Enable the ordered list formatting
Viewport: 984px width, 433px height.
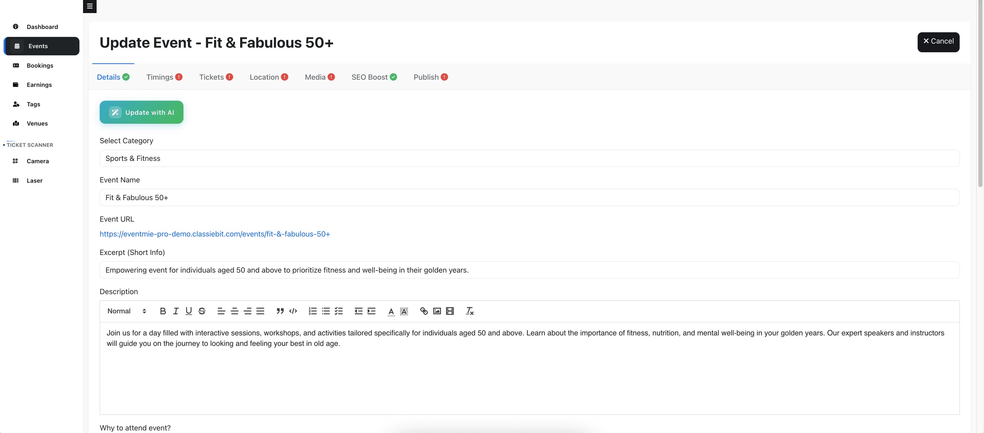tap(312, 312)
